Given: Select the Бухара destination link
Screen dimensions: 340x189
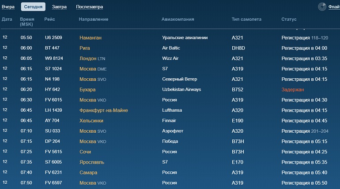Looking at the screenshot, I should [87, 90].
